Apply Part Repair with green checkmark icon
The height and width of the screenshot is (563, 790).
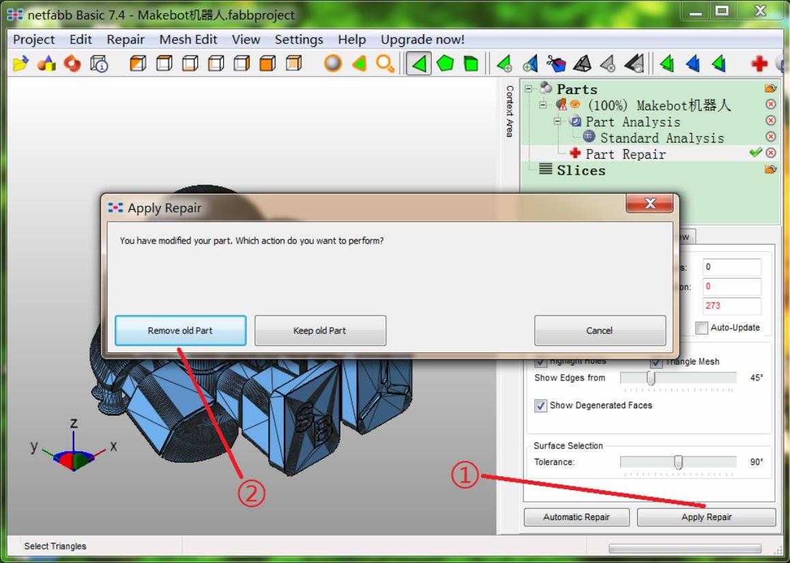[x=755, y=151]
